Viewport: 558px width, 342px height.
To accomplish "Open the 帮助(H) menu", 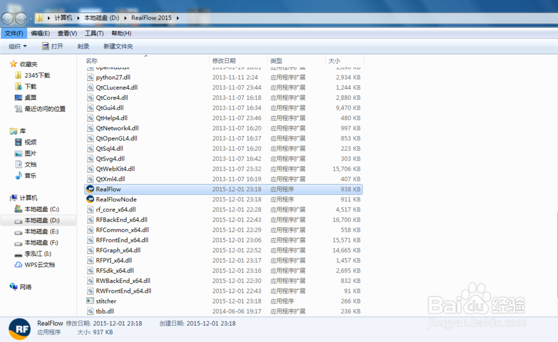I will (x=121, y=33).
